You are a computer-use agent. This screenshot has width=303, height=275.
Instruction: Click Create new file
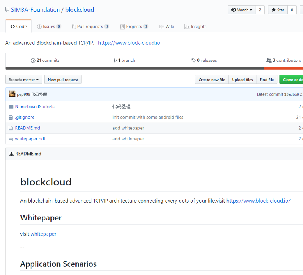coord(212,80)
